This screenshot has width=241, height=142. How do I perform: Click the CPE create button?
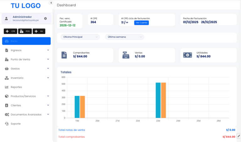point(11,31)
